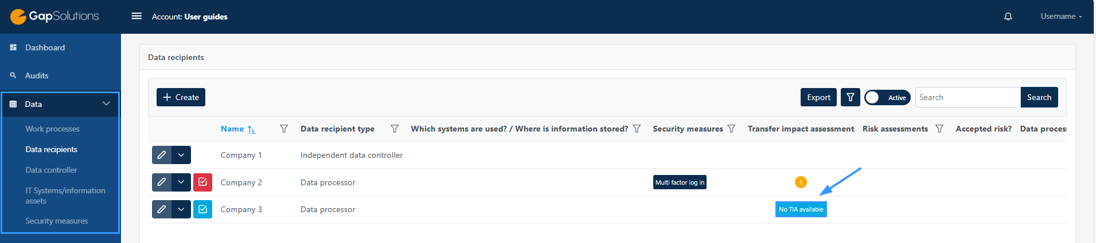Filter the Risk assessments column

[x=939, y=129]
